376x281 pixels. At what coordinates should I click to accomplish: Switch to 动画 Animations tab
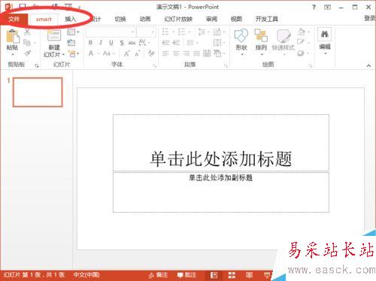[x=145, y=19]
